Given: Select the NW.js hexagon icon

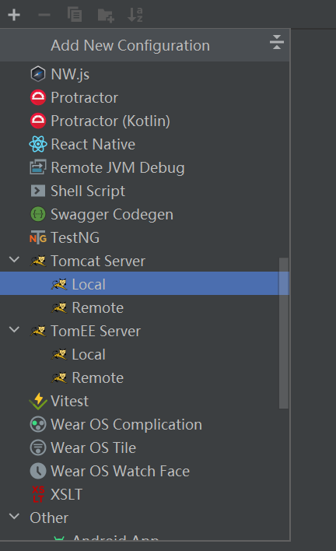Looking at the screenshot, I should coord(38,74).
